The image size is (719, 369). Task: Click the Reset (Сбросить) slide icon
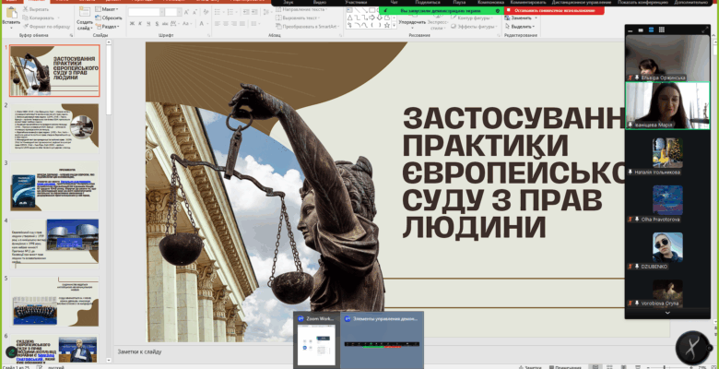click(112, 18)
